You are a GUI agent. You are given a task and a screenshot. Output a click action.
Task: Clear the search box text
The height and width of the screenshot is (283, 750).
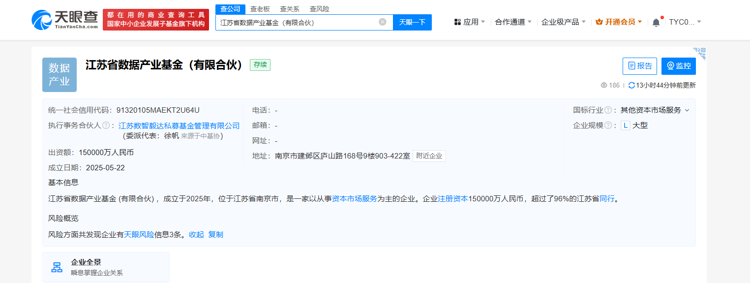point(383,22)
